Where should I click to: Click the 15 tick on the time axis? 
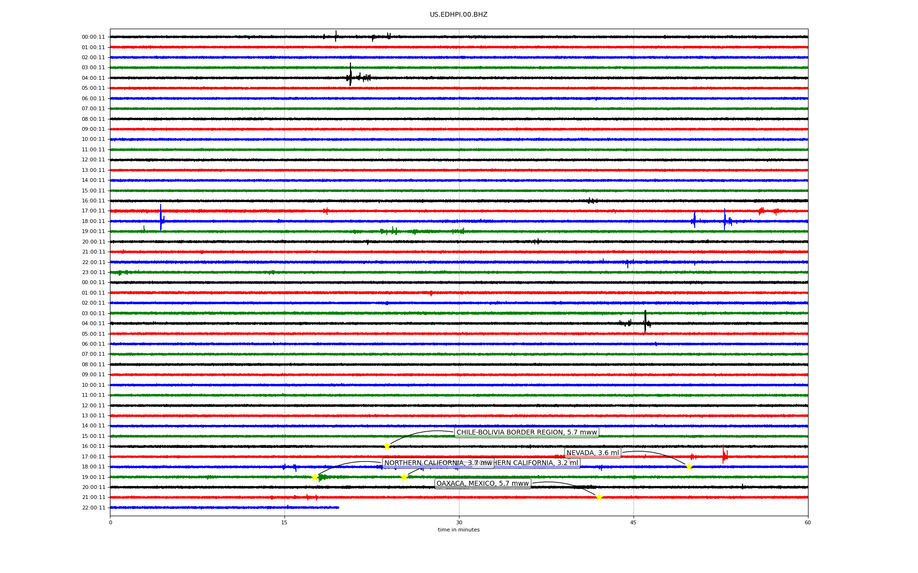(284, 522)
